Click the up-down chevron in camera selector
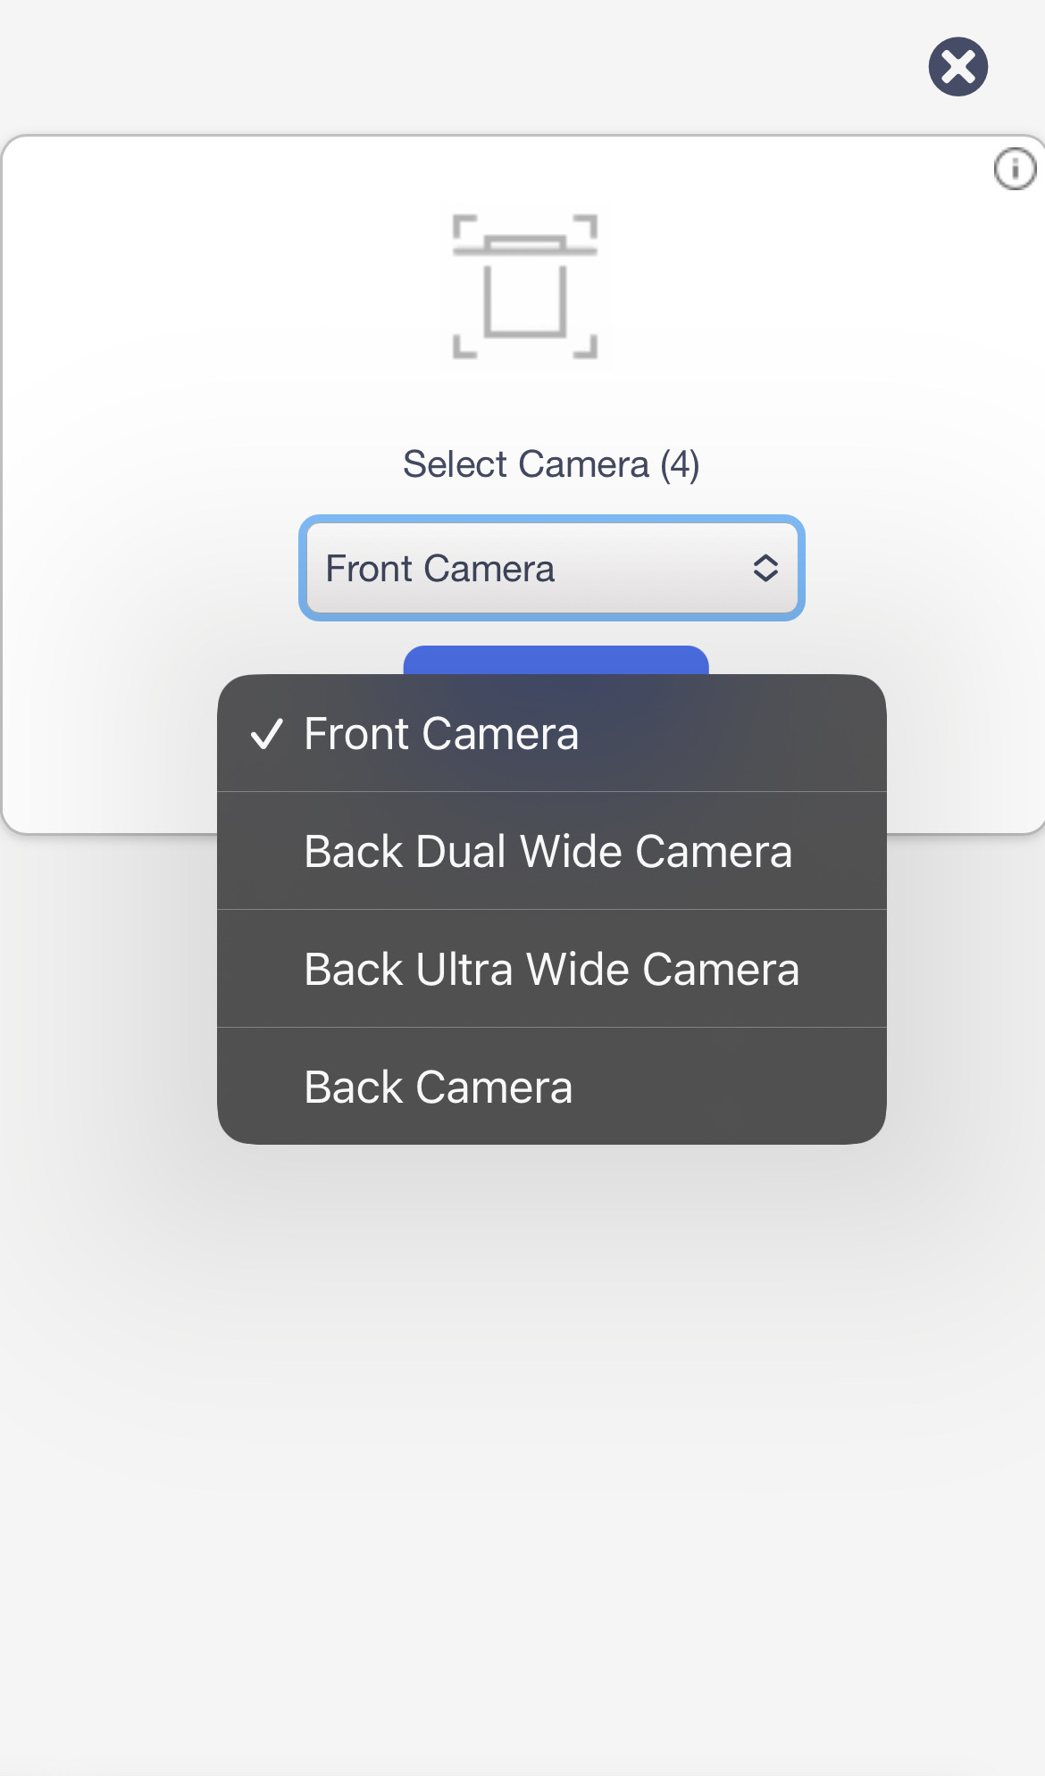 (x=765, y=568)
